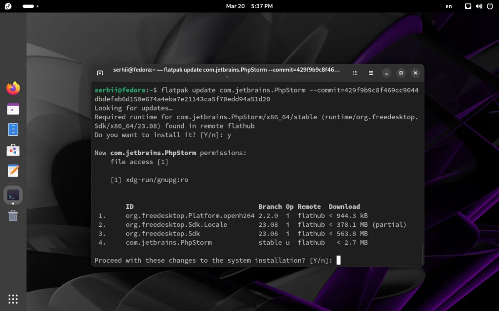Open the Trash from the dock

coord(13,215)
